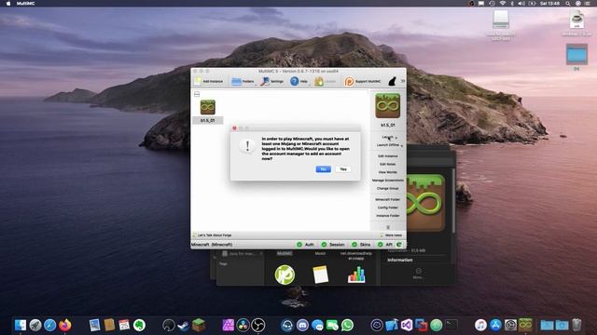Screen dimensions: 597x335
Task: Open Config Folder from side panel
Action: pos(388,208)
